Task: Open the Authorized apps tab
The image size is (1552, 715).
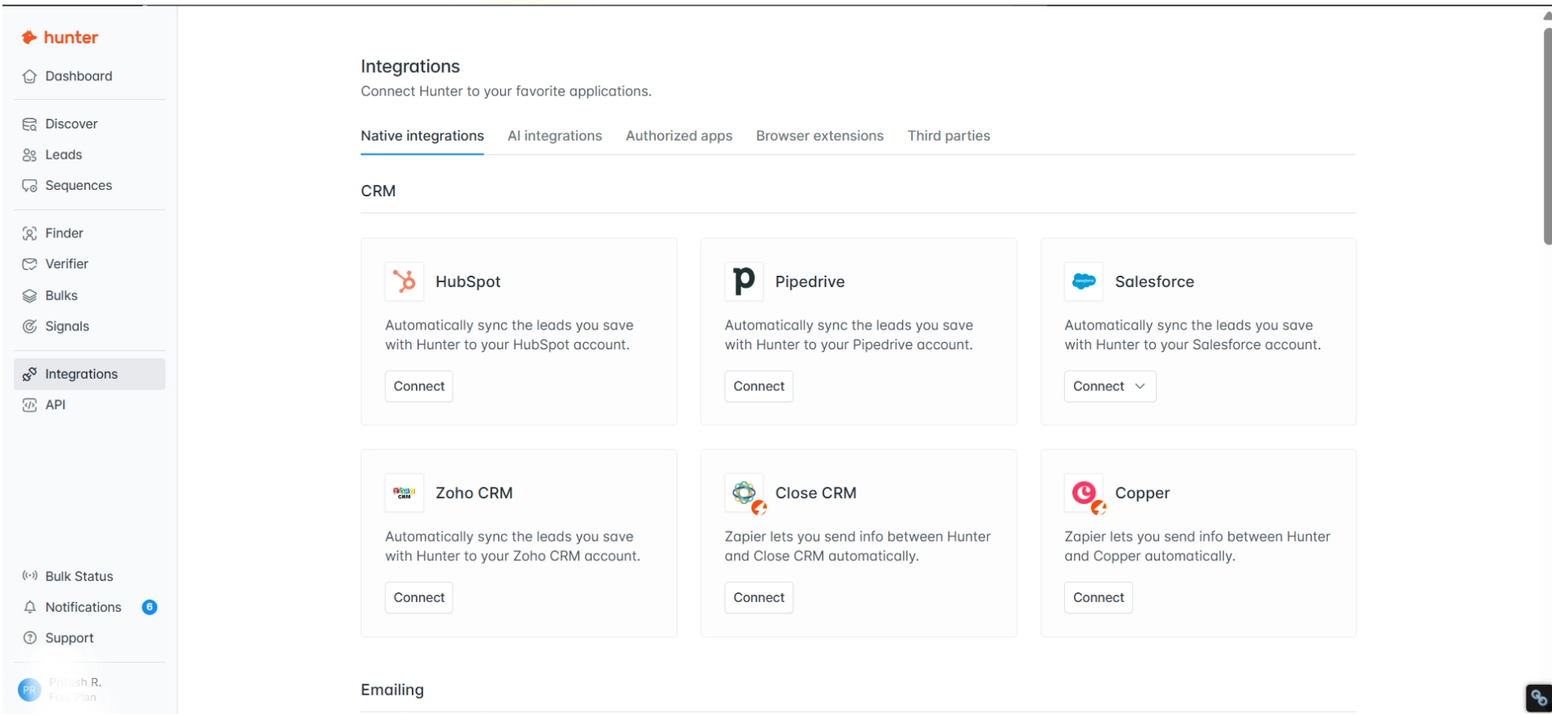Action: 679,136
